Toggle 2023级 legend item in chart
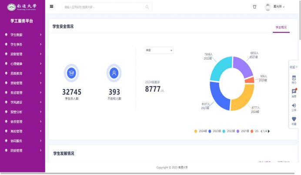Image resolution: width=301 pixels, height=175 pixels. (x=215, y=131)
